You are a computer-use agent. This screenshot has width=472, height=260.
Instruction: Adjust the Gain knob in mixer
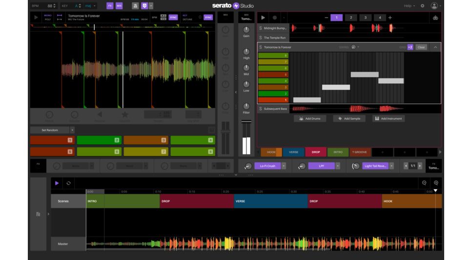coord(246,30)
